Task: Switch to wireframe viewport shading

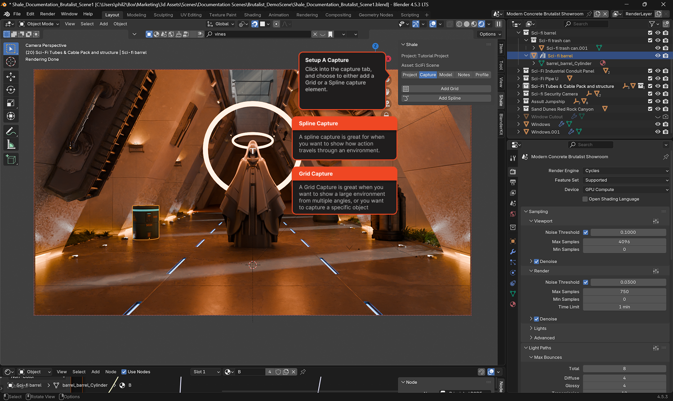Action: pos(459,24)
